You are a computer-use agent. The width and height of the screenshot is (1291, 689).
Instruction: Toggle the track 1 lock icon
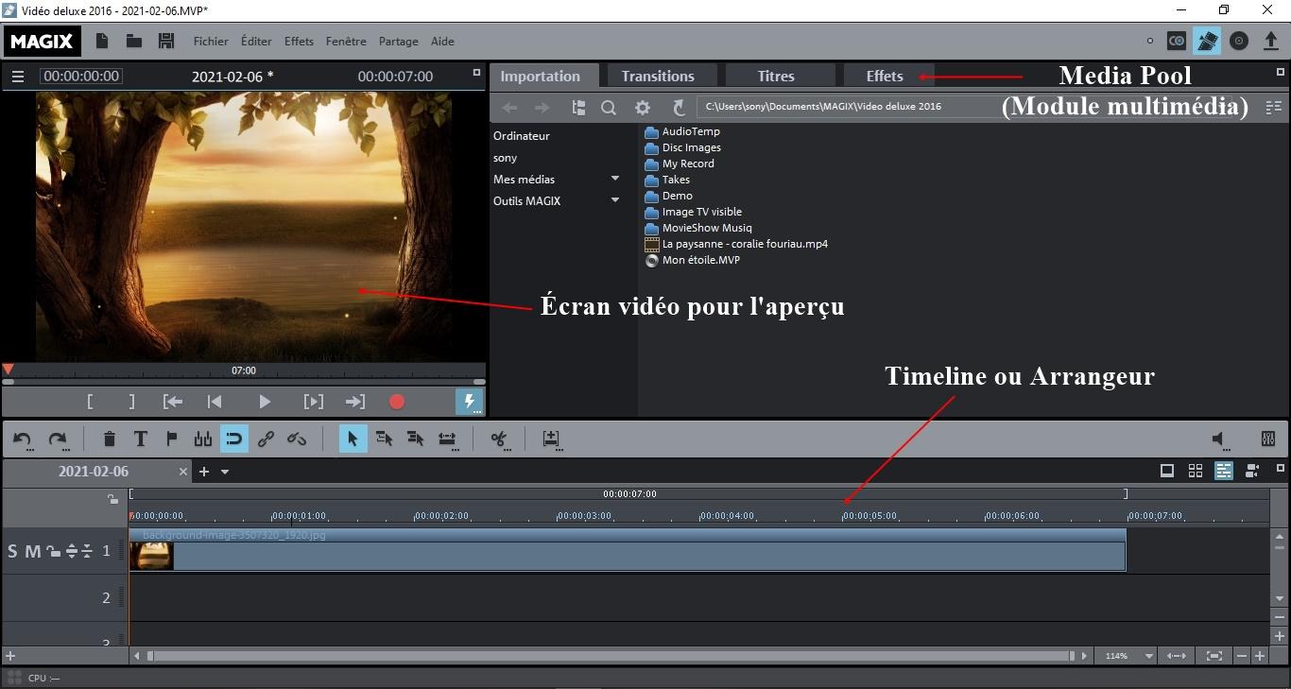click(x=53, y=551)
